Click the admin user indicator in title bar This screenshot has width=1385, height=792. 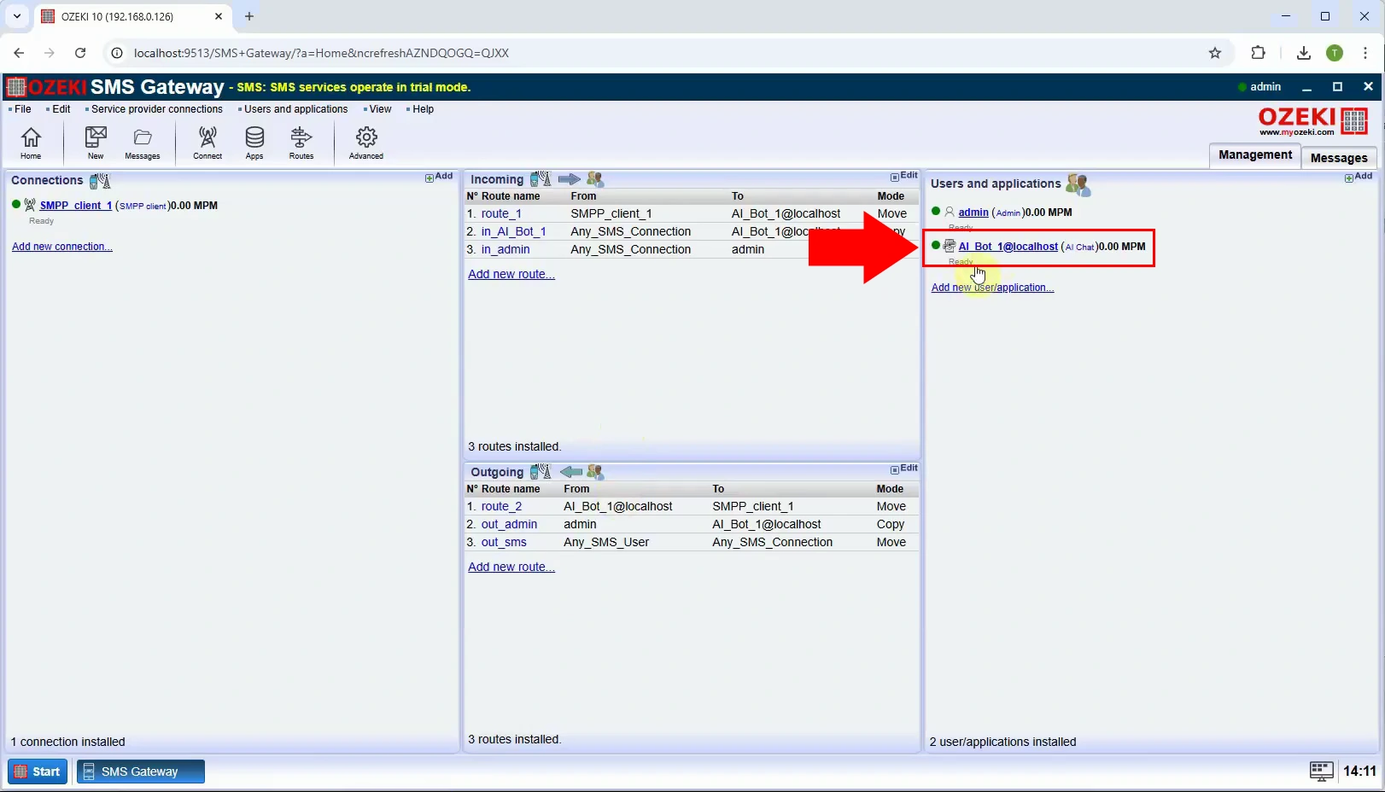click(x=1259, y=87)
